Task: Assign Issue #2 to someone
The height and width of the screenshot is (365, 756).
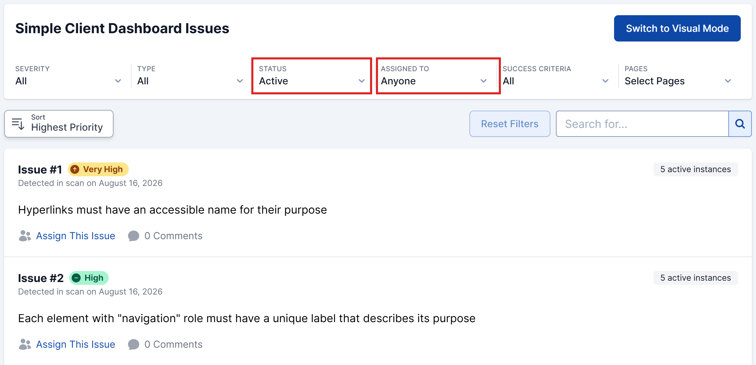Action: pyautogui.click(x=75, y=344)
